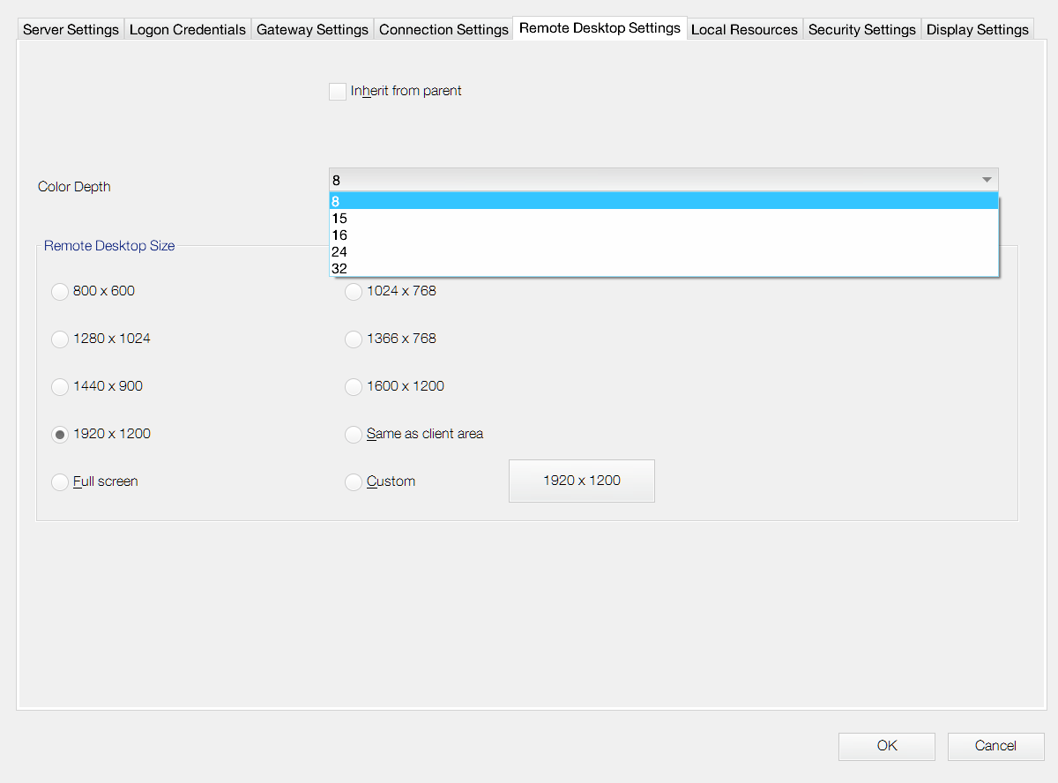This screenshot has height=783, width=1058.
Task: Open the Local Resources tab
Action: tap(744, 30)
